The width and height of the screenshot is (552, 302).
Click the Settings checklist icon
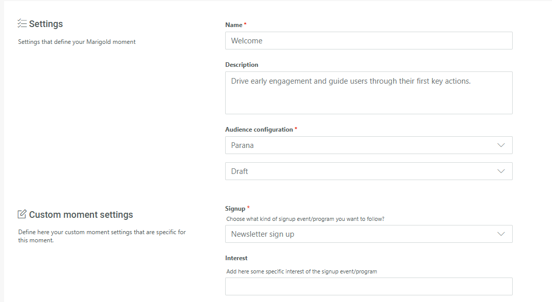pos(22,23)
